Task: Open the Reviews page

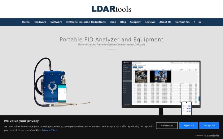Action: tap(150, 22)
